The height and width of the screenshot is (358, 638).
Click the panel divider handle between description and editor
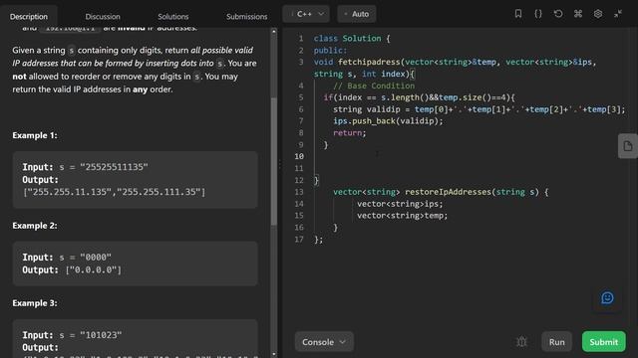279,164
